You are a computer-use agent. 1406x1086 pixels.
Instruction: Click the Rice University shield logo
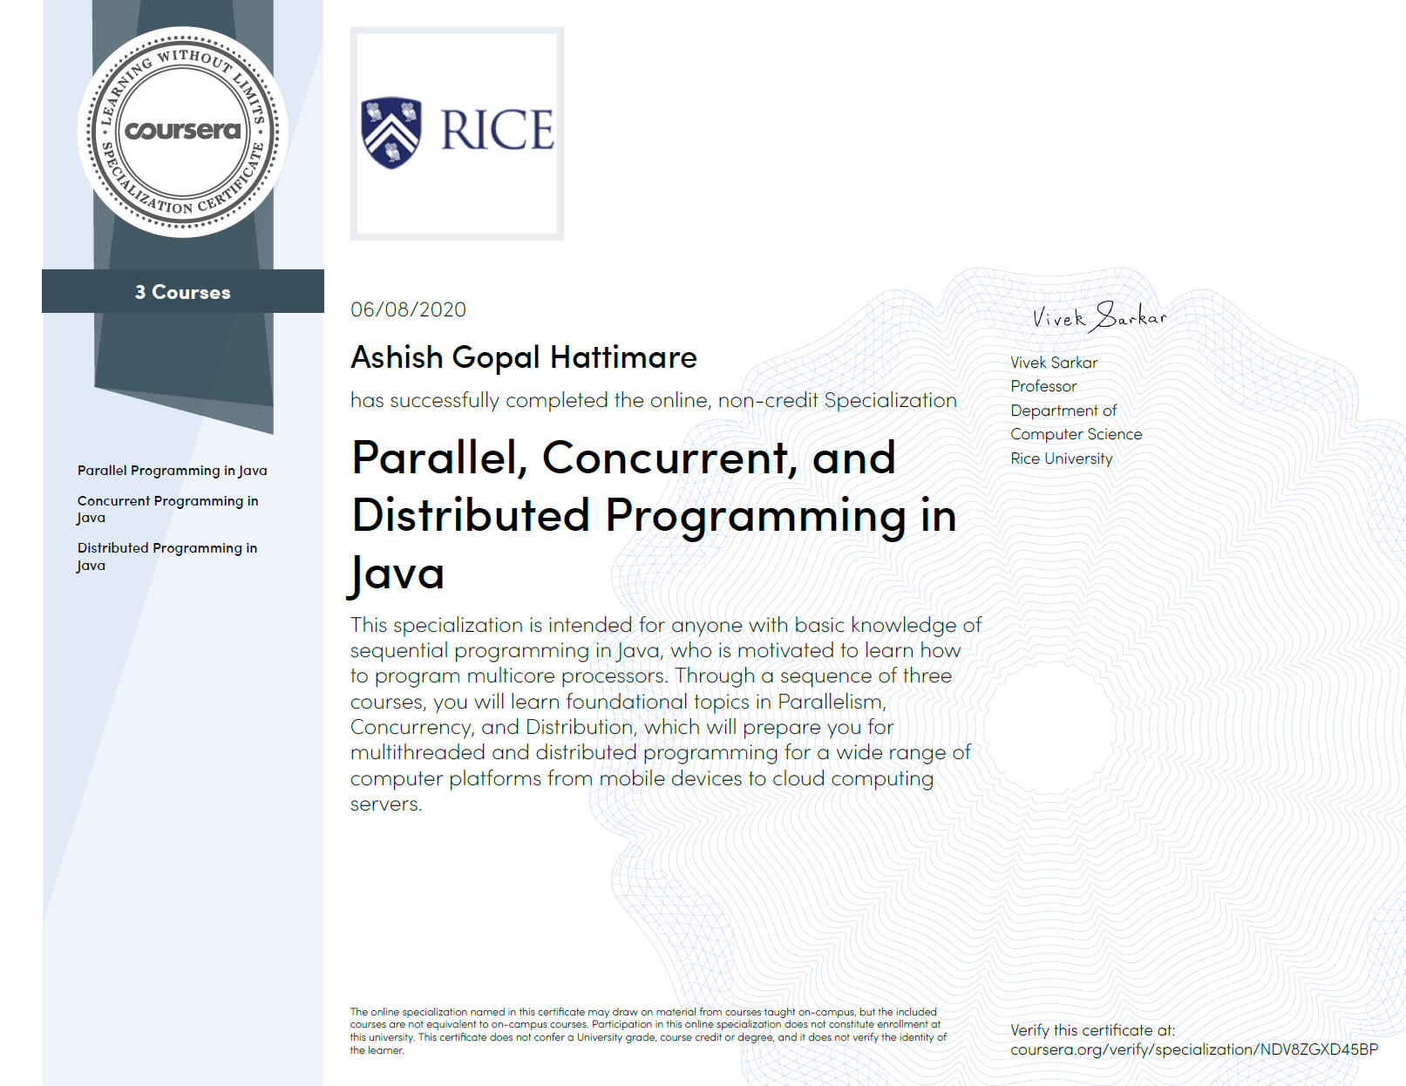(x=391, y=132)
